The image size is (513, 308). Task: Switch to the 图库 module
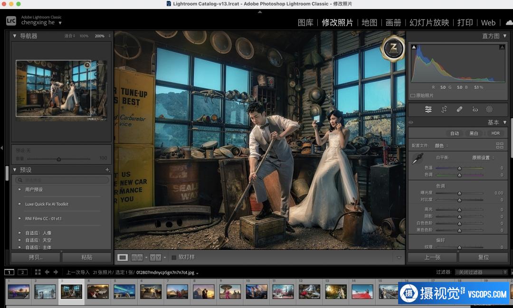click(x=305, y=23)
